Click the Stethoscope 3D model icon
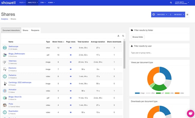The width and height of the screenshot is (195, 118). tap(5, 48)
